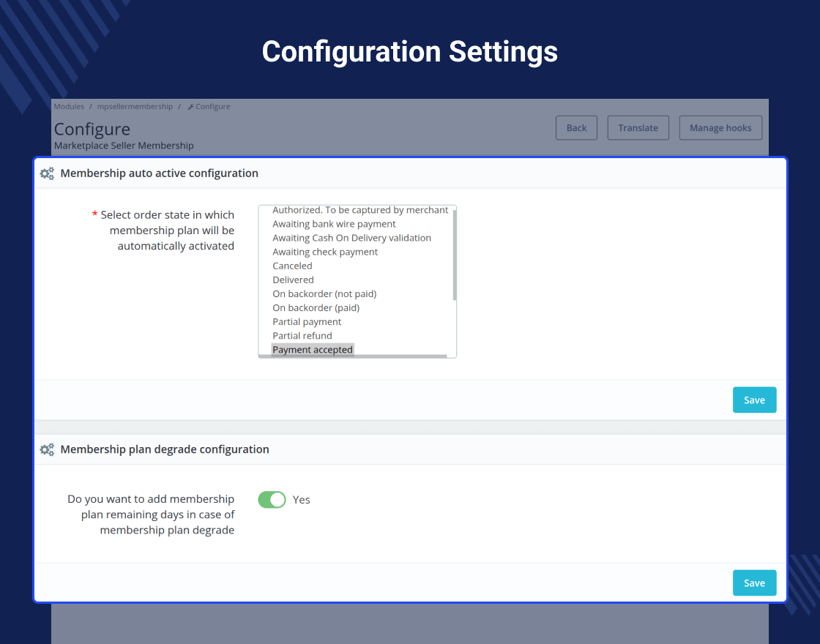Open the Translate button
This screenshot has width=820, height=644.
[x=638, y=128]
